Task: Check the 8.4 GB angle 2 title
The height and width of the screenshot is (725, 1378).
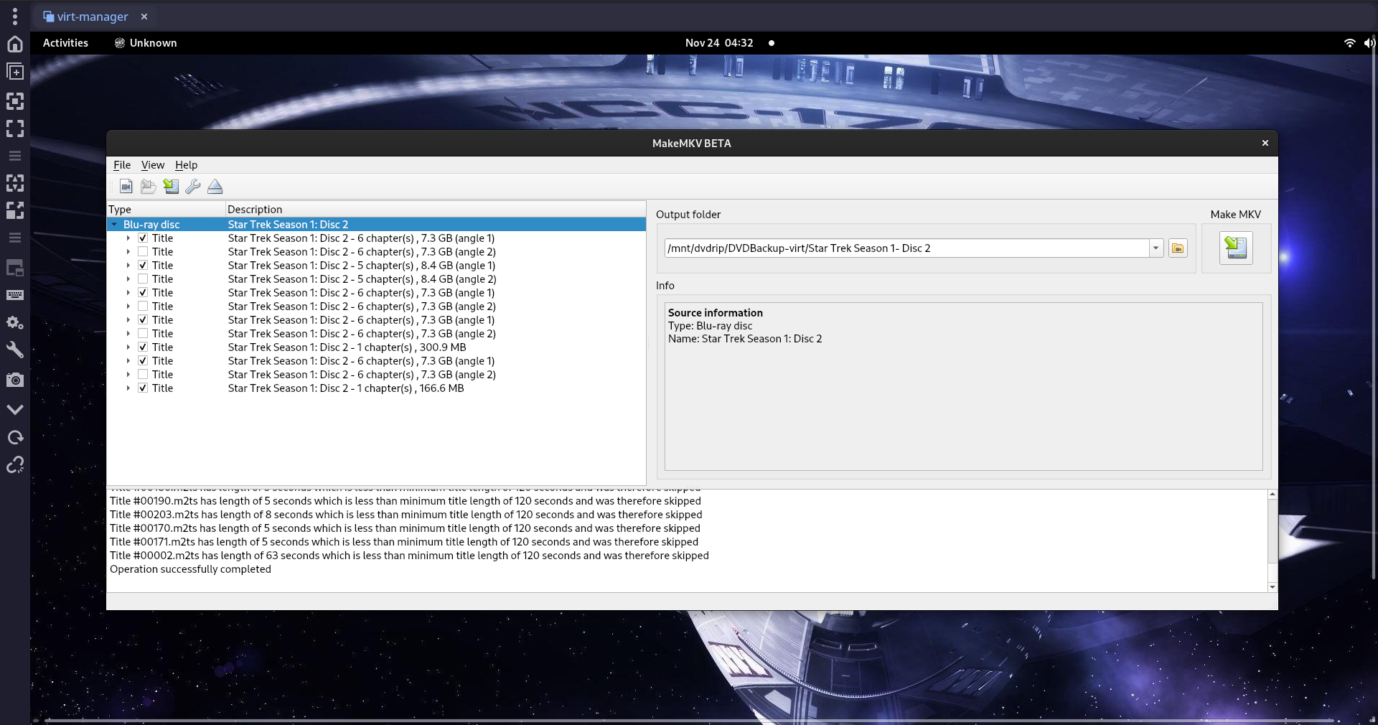Action: (143, 279)
